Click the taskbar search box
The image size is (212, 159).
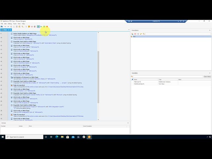24,137
